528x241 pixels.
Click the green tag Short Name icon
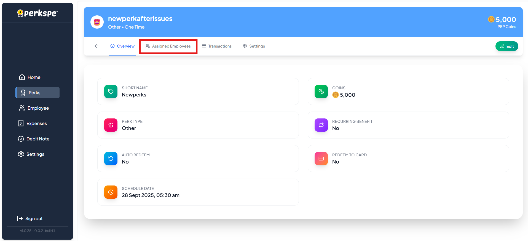(x=111, y=92)
